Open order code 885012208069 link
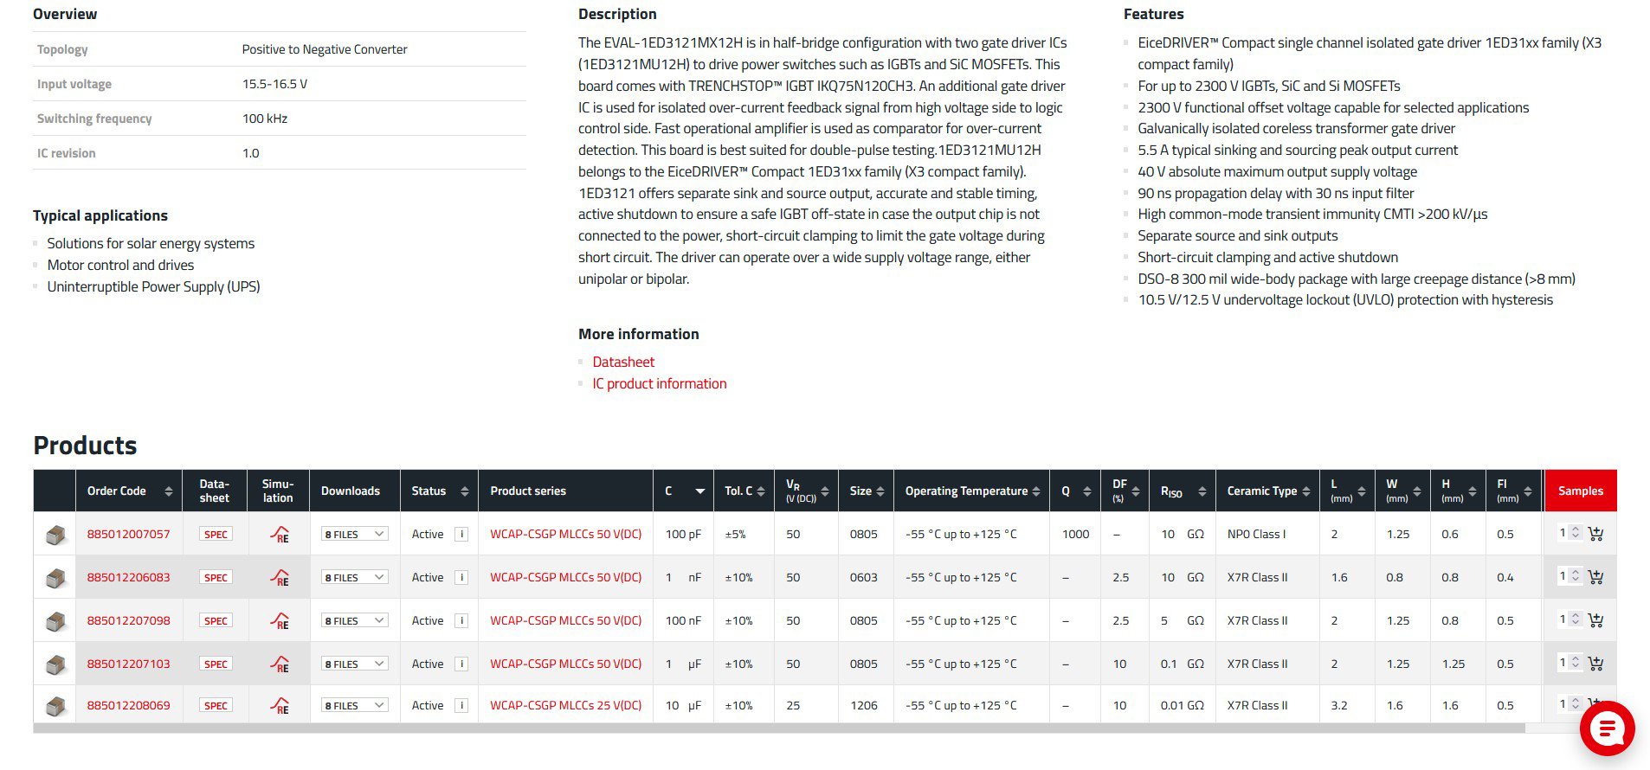The image size is (1650, 770). click(x=128, y=705)
